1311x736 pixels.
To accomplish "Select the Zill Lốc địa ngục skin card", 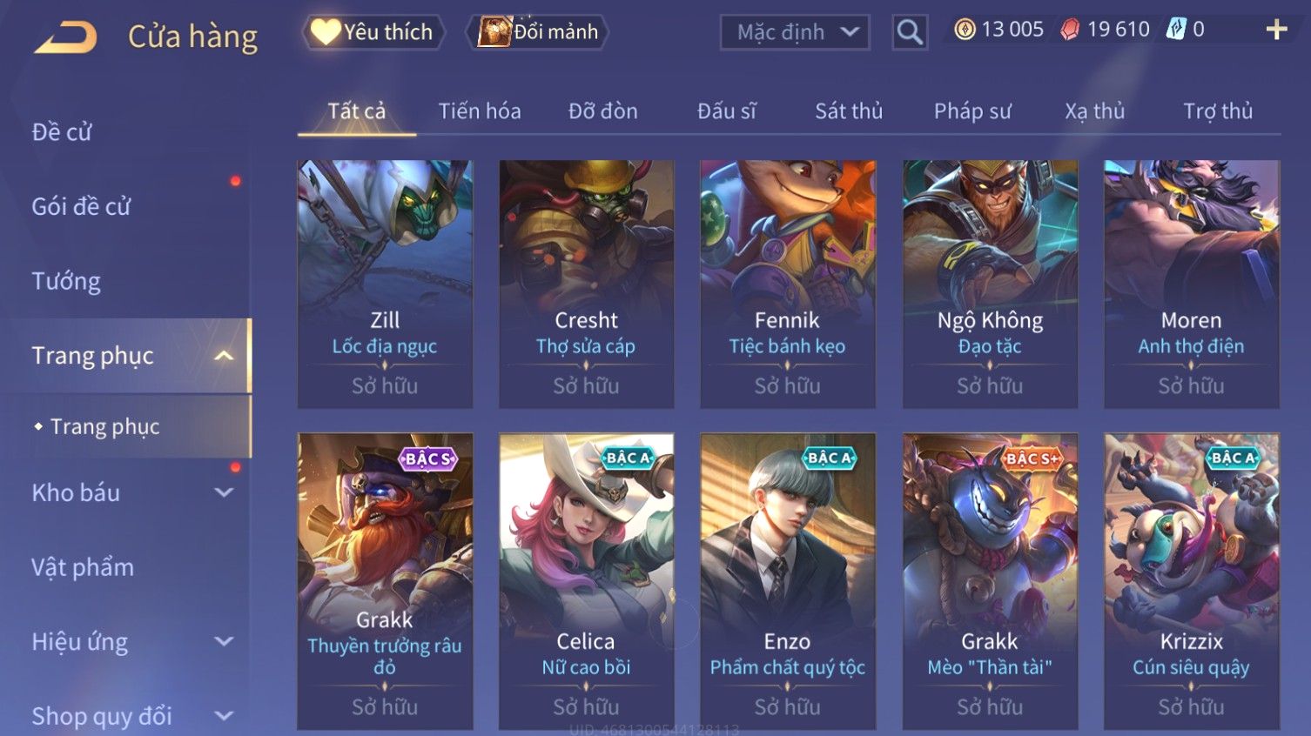I will [385, 284].
